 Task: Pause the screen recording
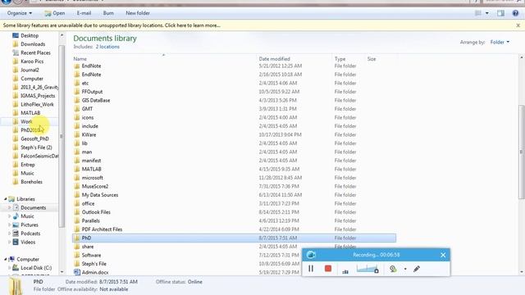pyautogui.click(x=311, y=269)
